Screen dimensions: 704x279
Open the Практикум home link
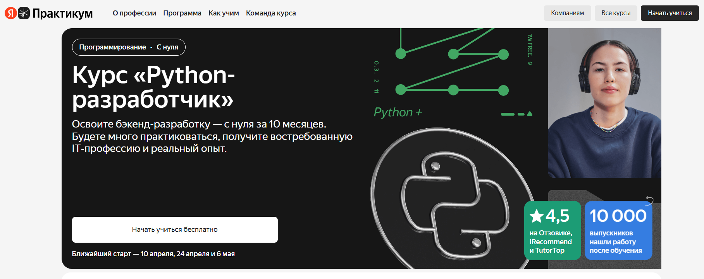62,14
